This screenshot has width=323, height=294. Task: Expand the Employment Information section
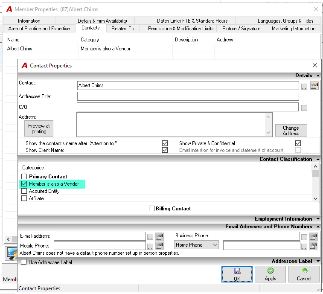(318, 219)
